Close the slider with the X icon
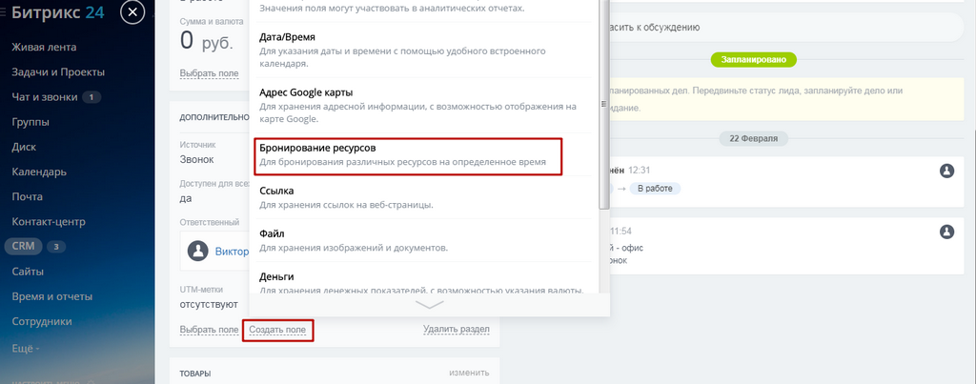Screen dimensions: 976x384 [132, 11]
